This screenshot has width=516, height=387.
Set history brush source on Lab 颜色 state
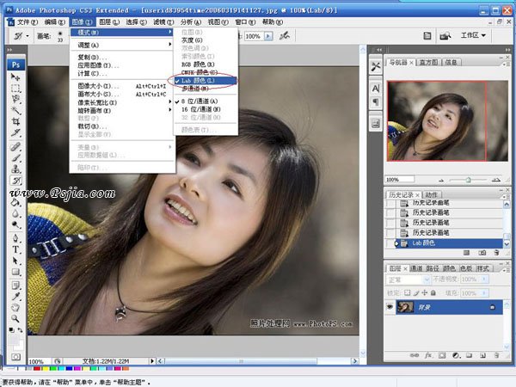coord(390,243)
